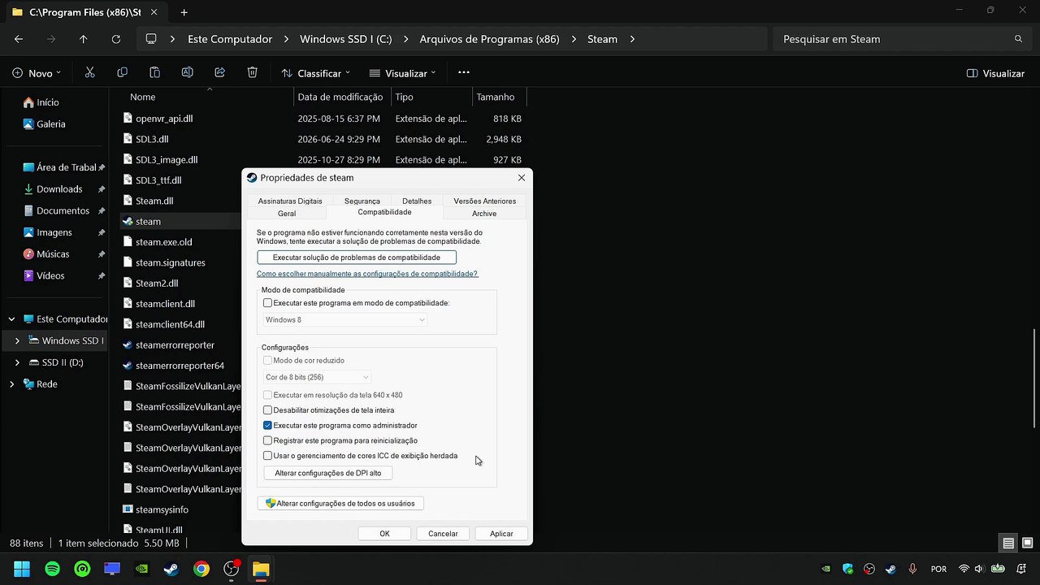This screenshot has height=585, width=1040.
Task: Enable compatibility mode checkbox
Action: coord(267,303)
